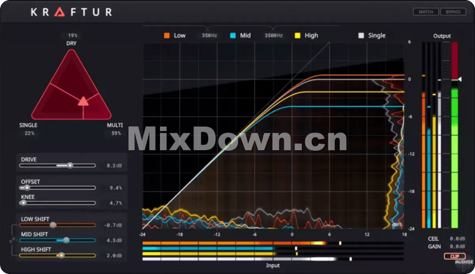Click the GAIN value 0.0dB
Screen dimensions: 475x274
click(x=457, y=247)
